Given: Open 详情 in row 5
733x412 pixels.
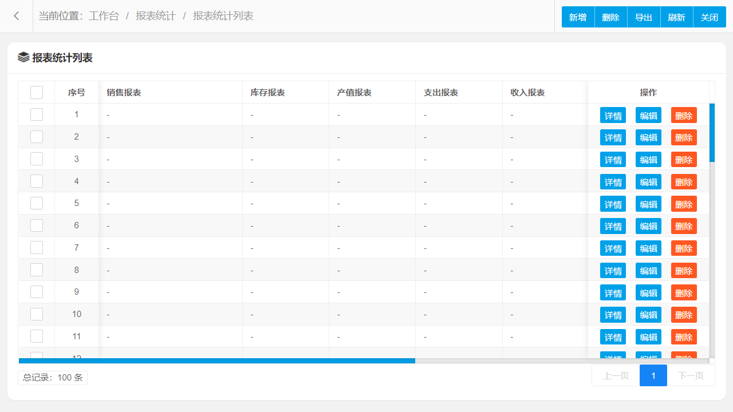Looking at the screenshot, I should coord(613,204).
